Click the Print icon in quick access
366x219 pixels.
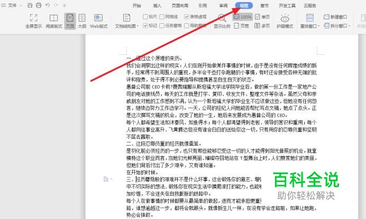(39, 5)
